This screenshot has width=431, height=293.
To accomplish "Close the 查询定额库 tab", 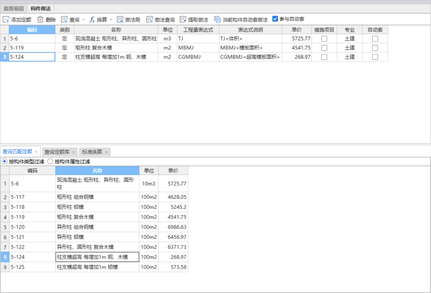I will point(74,152).
